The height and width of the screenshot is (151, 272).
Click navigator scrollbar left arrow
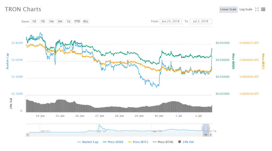pos(28,135)
